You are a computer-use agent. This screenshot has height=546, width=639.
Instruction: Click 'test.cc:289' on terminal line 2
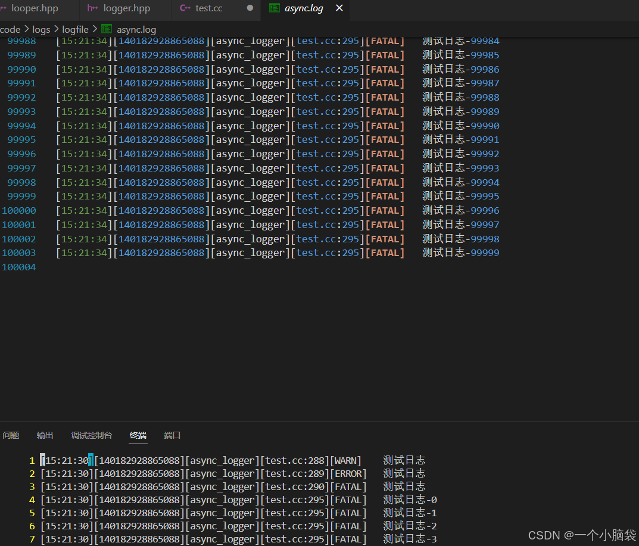295,473
